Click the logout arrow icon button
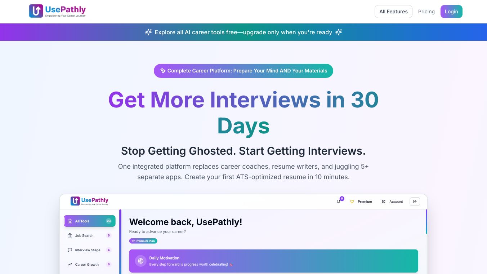Screen dimensions: 487x274 click(x=415, y=202)
